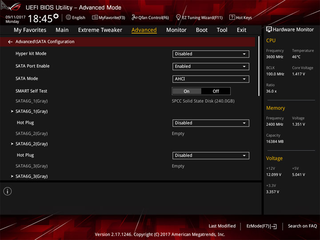320x240 pixels.
Task: Click SPCC Solid State Disk (240.0GB) text
Action: (x=203, y=101)
